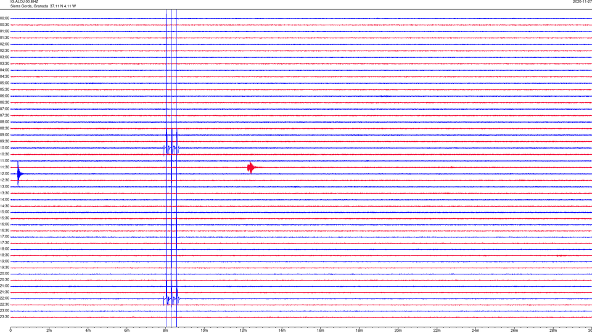Click the 14m tick on the time axis
The height and width of the screenshot is (333, 592).
tap(282, 331)
